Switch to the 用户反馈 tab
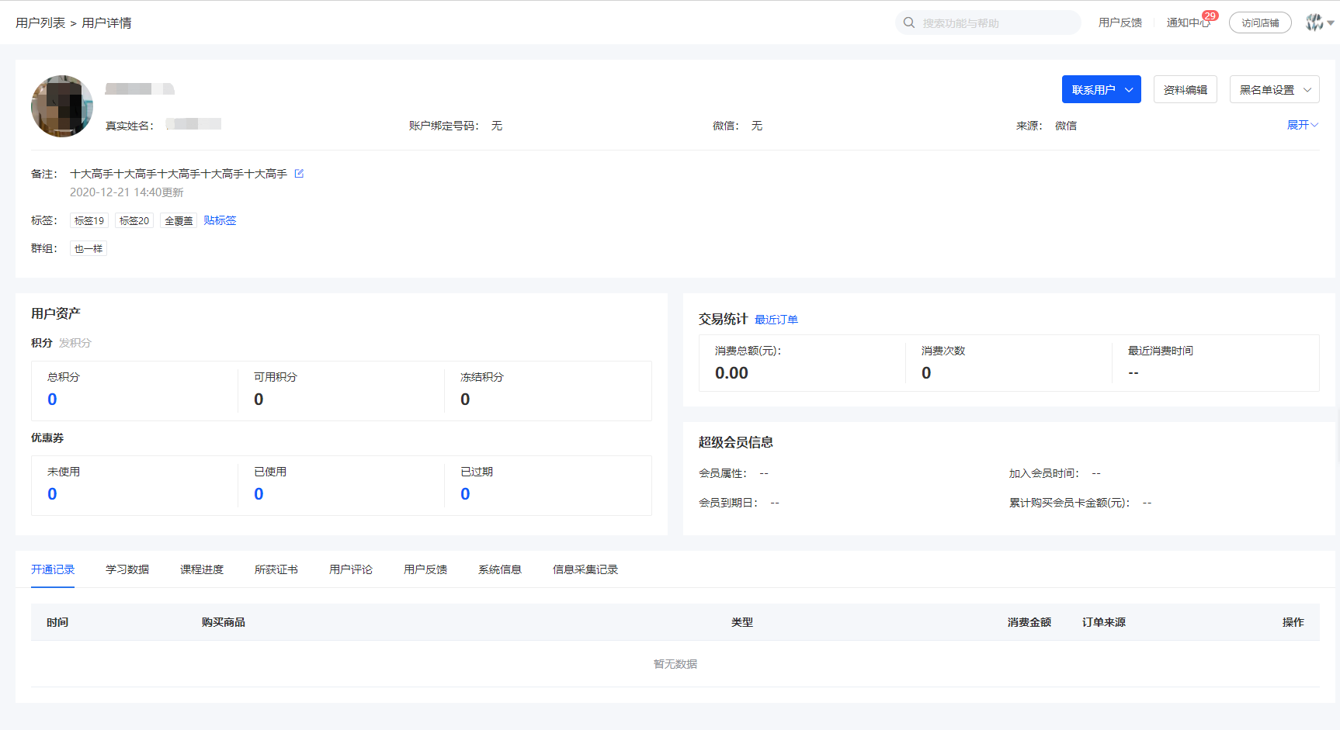Viewport: 1340px width, 730px height. tap(425, 569)
